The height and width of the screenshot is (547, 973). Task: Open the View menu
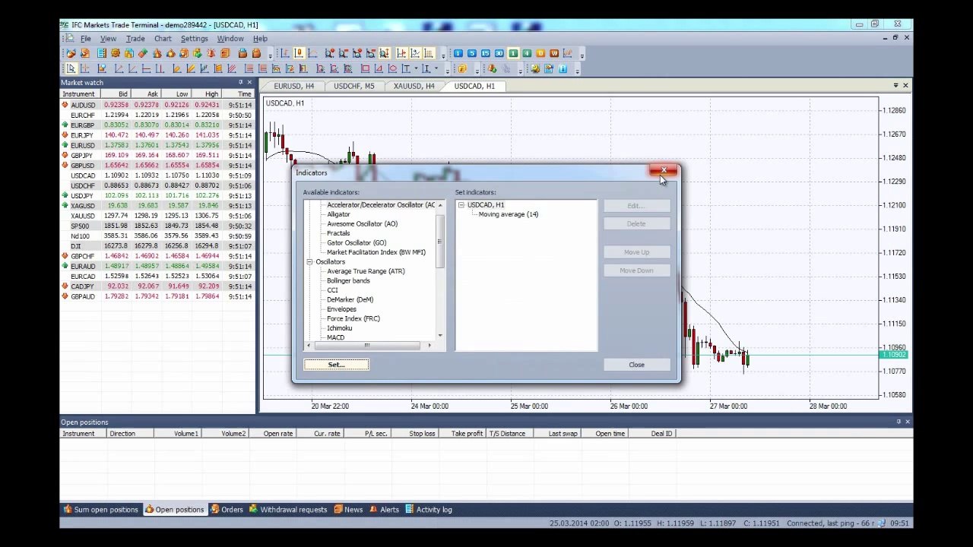108,39
